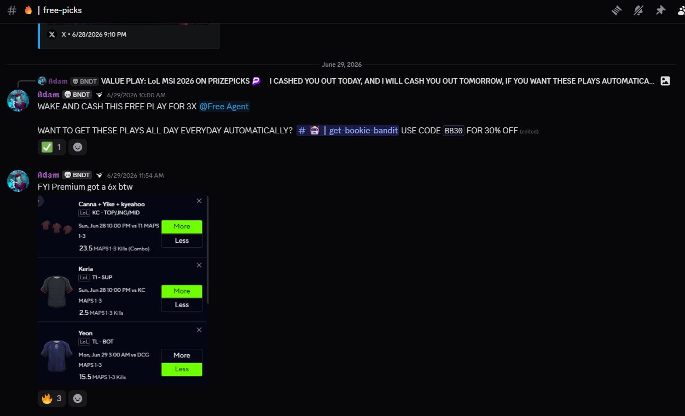Screen dimensions: 685x416
Task: Click the channel hashtag icon beside free-picks
Action: 12,10
